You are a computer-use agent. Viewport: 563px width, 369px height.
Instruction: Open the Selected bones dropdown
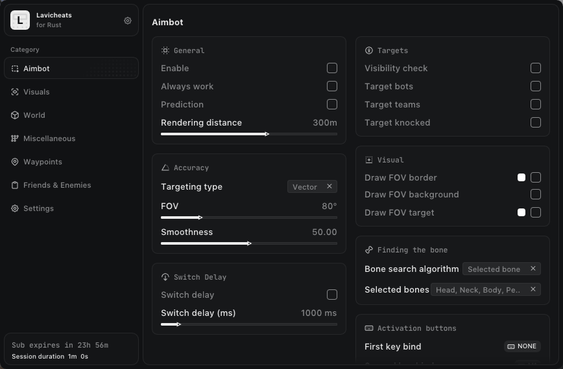pos(478,289)
